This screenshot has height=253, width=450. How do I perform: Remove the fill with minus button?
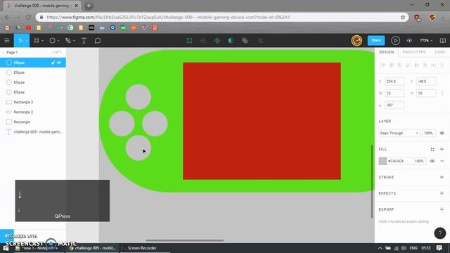pos(442,161)
